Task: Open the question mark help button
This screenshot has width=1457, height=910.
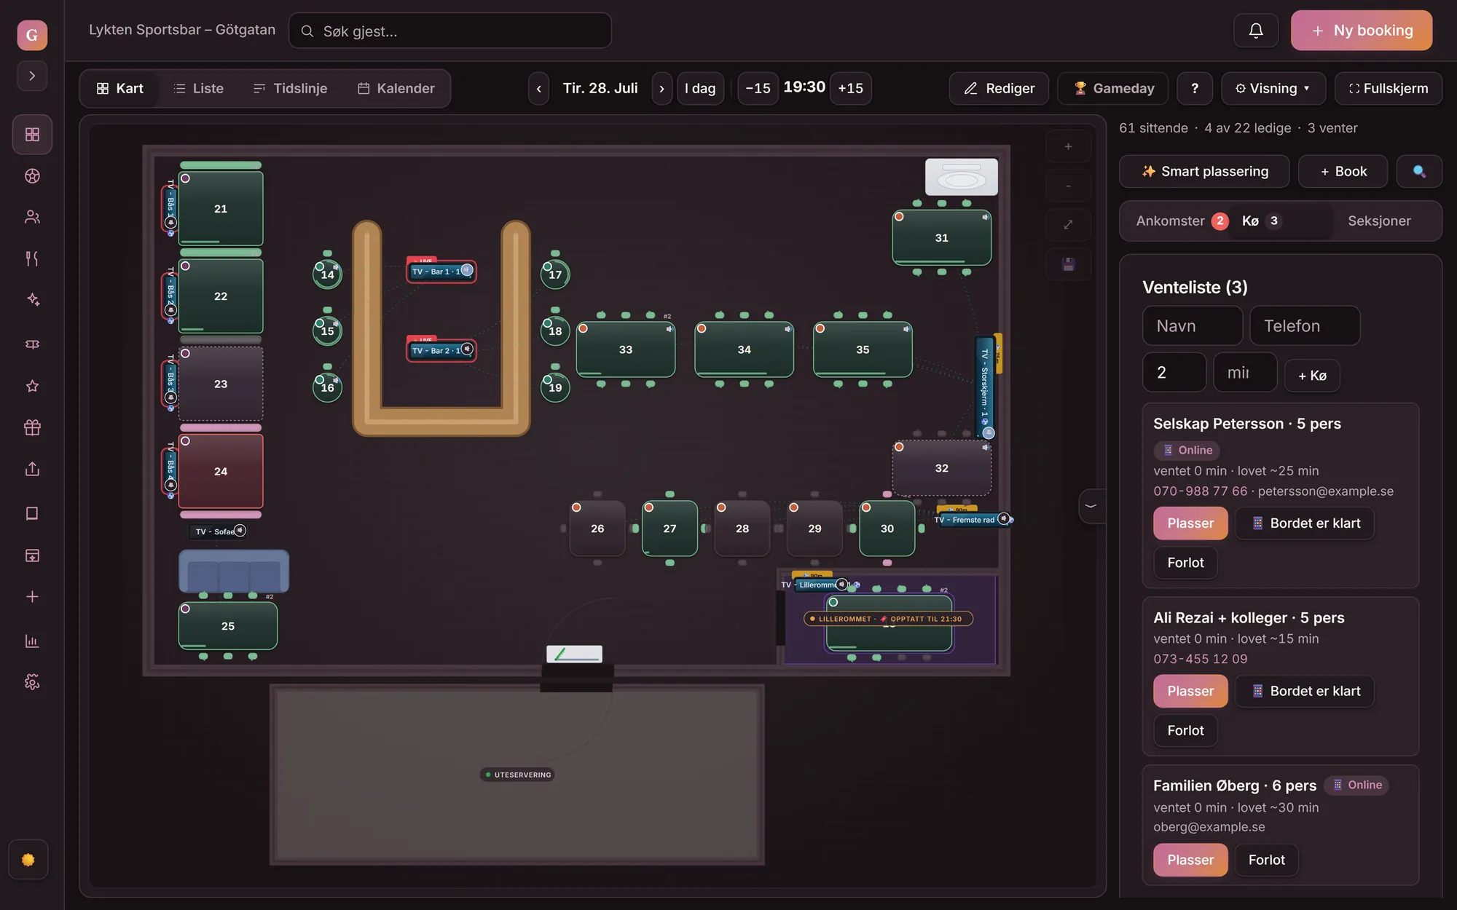Action: (1195, 88)
